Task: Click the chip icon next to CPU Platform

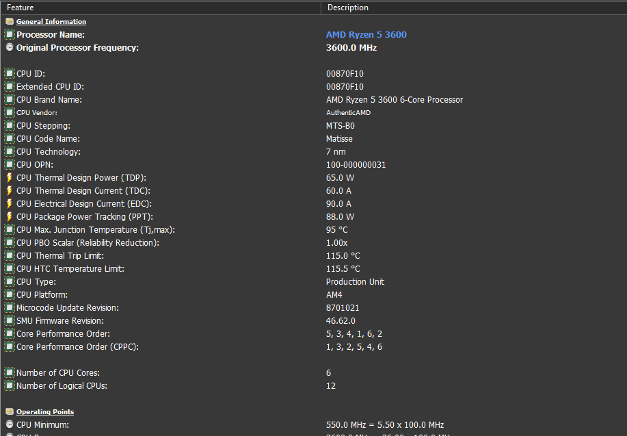Action: pyautogui.click(x=10, y=295)
